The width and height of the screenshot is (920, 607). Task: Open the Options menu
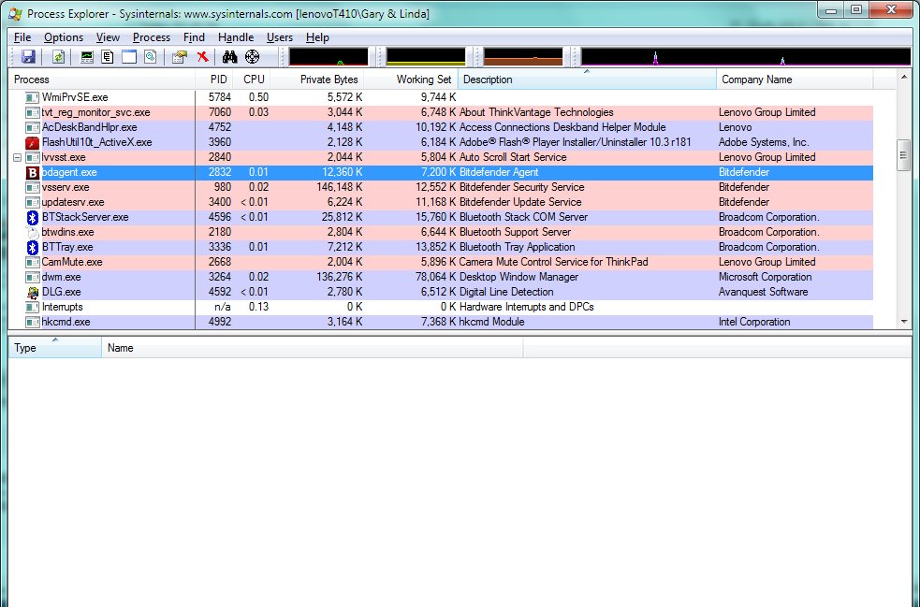pos(64,37)
